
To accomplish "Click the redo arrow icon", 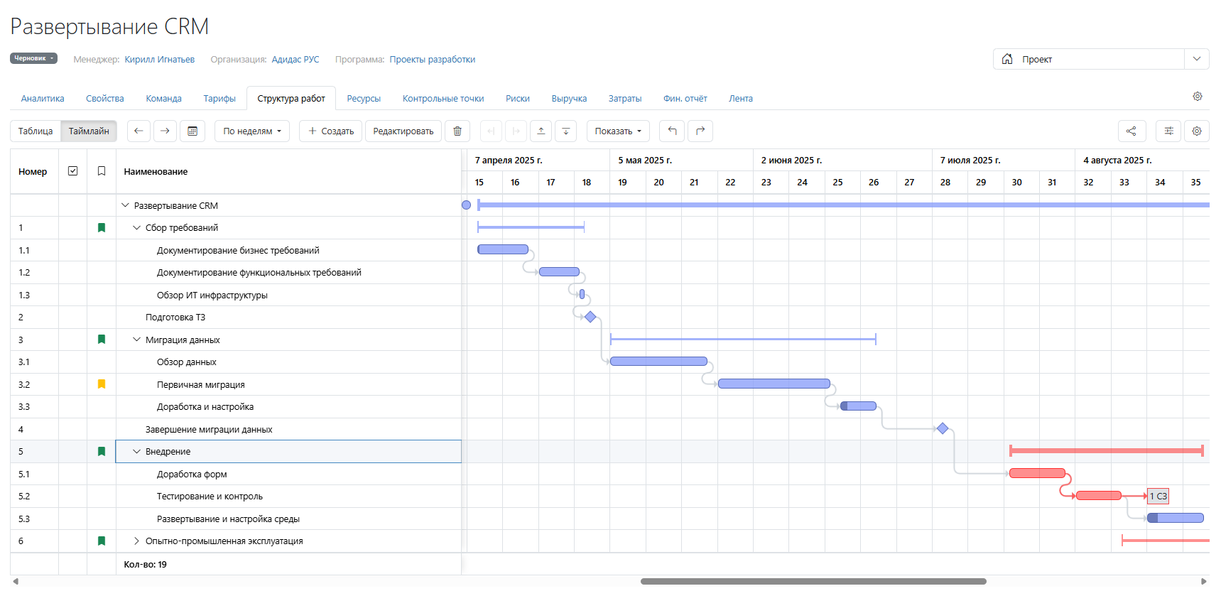I will click(x=700, y=131).
